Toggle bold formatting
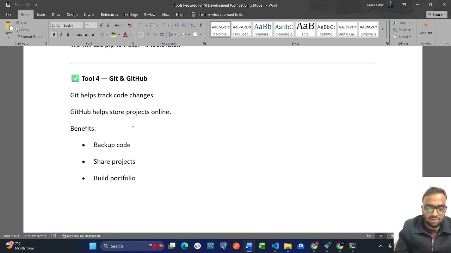 (54, 34)
